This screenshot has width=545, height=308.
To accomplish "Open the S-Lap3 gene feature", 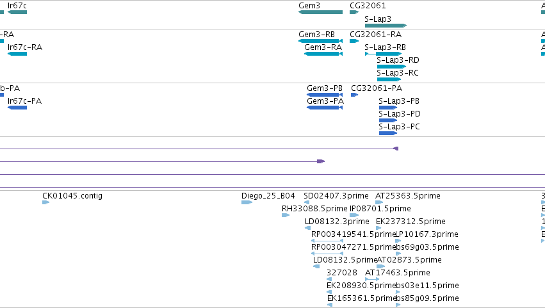I will [x=386, y=26].
